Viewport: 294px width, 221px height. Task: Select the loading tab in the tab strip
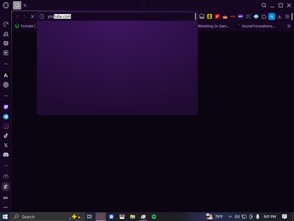(x=17, y=5)
